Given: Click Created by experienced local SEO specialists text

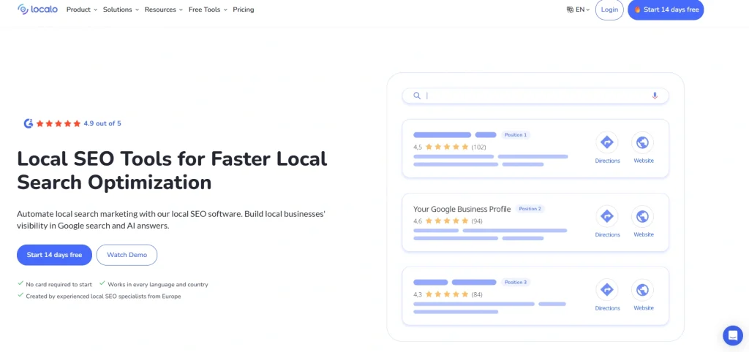Looking at the screenshot, I should pos(103,296).
